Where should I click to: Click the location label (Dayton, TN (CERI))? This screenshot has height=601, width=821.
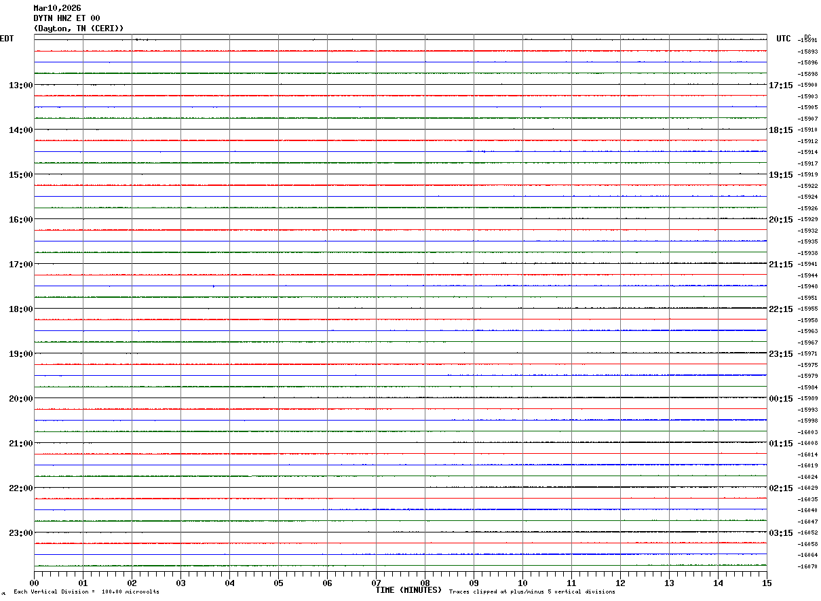(79, 28)
